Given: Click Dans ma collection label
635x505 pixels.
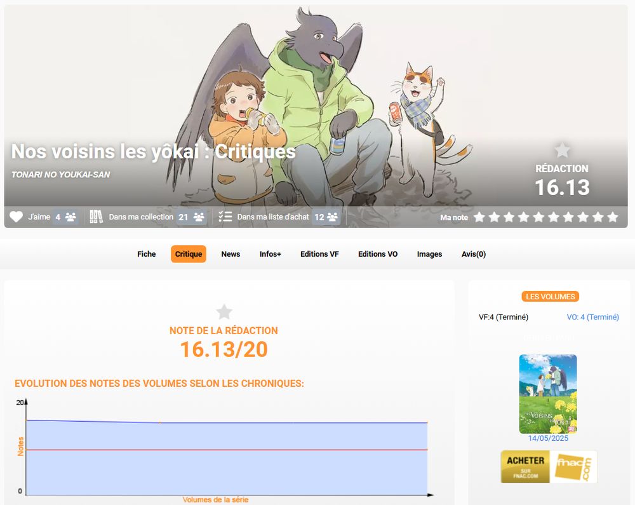Looking at the screenshot, I should click(141, 217).
